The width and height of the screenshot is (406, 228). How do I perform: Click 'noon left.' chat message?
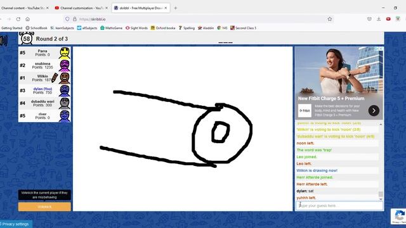tap(305, 143)
